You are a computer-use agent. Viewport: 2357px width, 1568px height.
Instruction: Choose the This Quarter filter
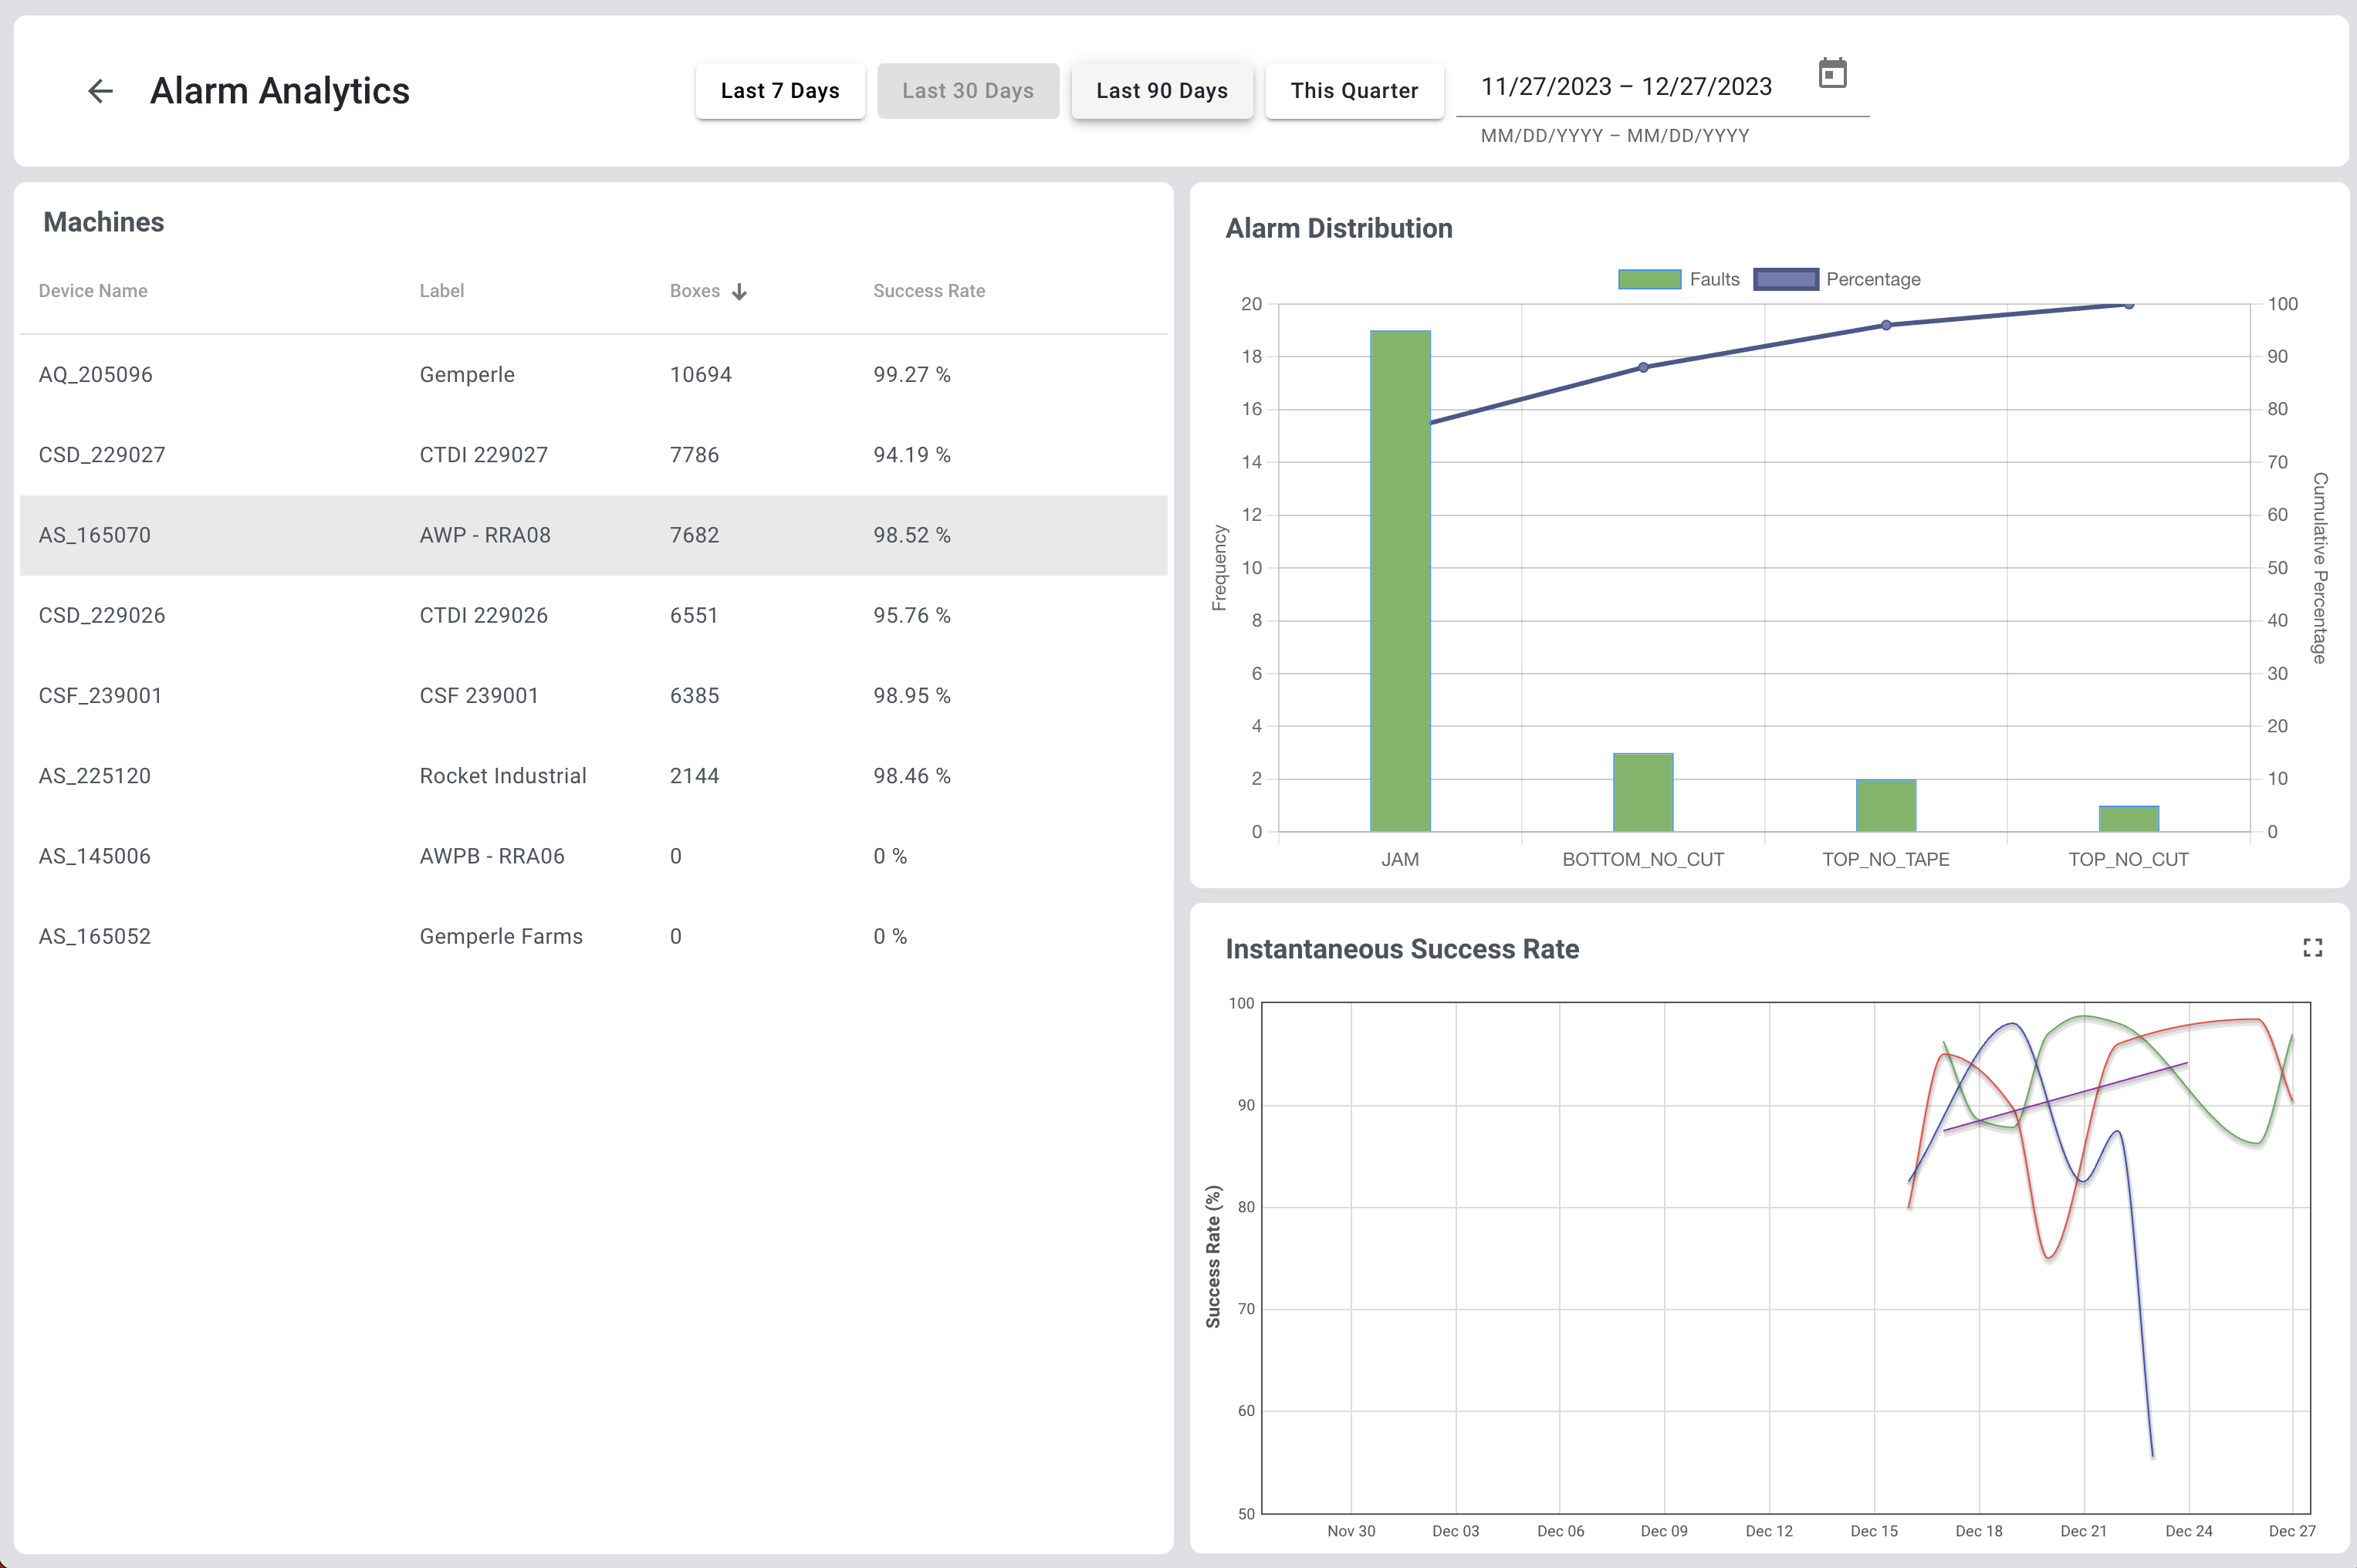coord(1353,91)
